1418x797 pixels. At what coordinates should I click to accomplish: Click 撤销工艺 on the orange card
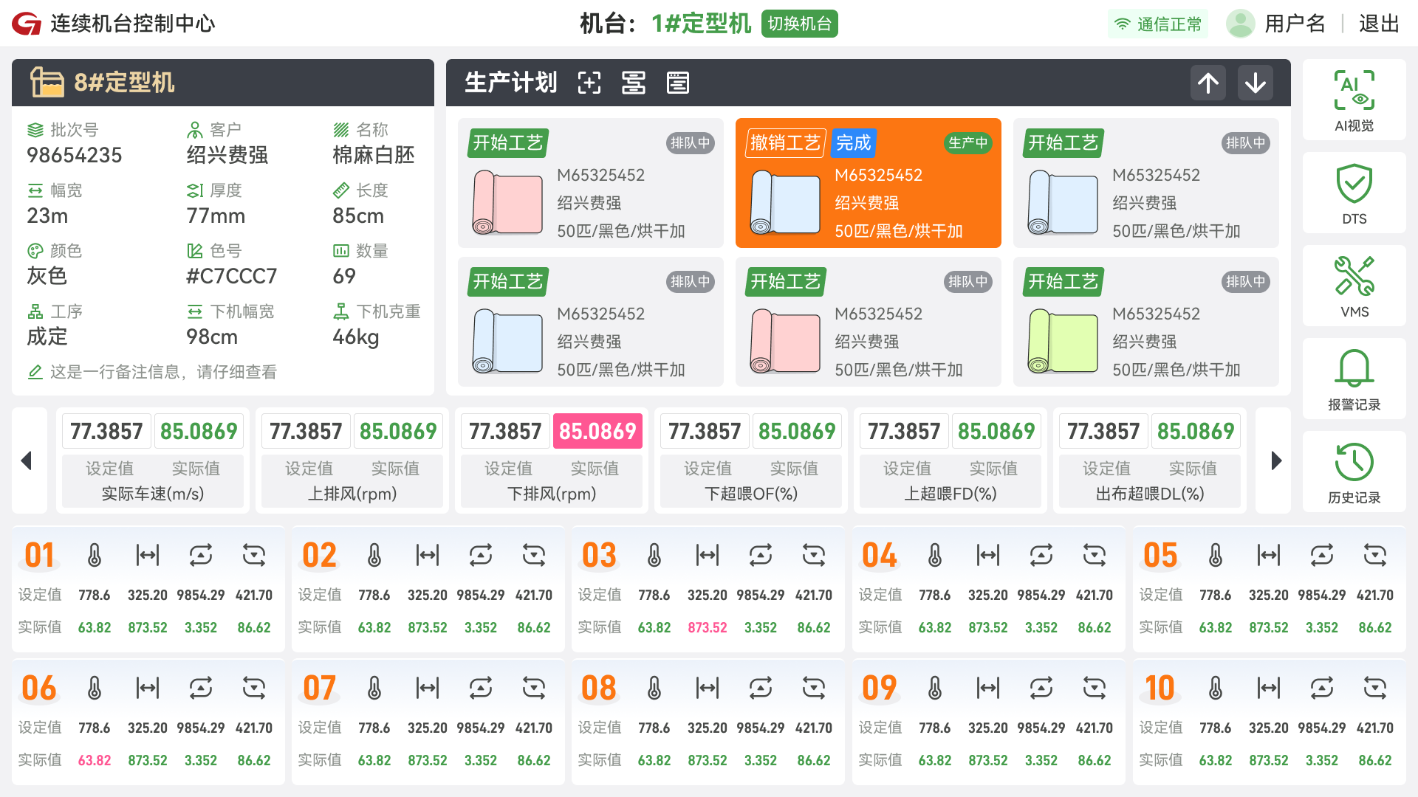coord(786,142)
